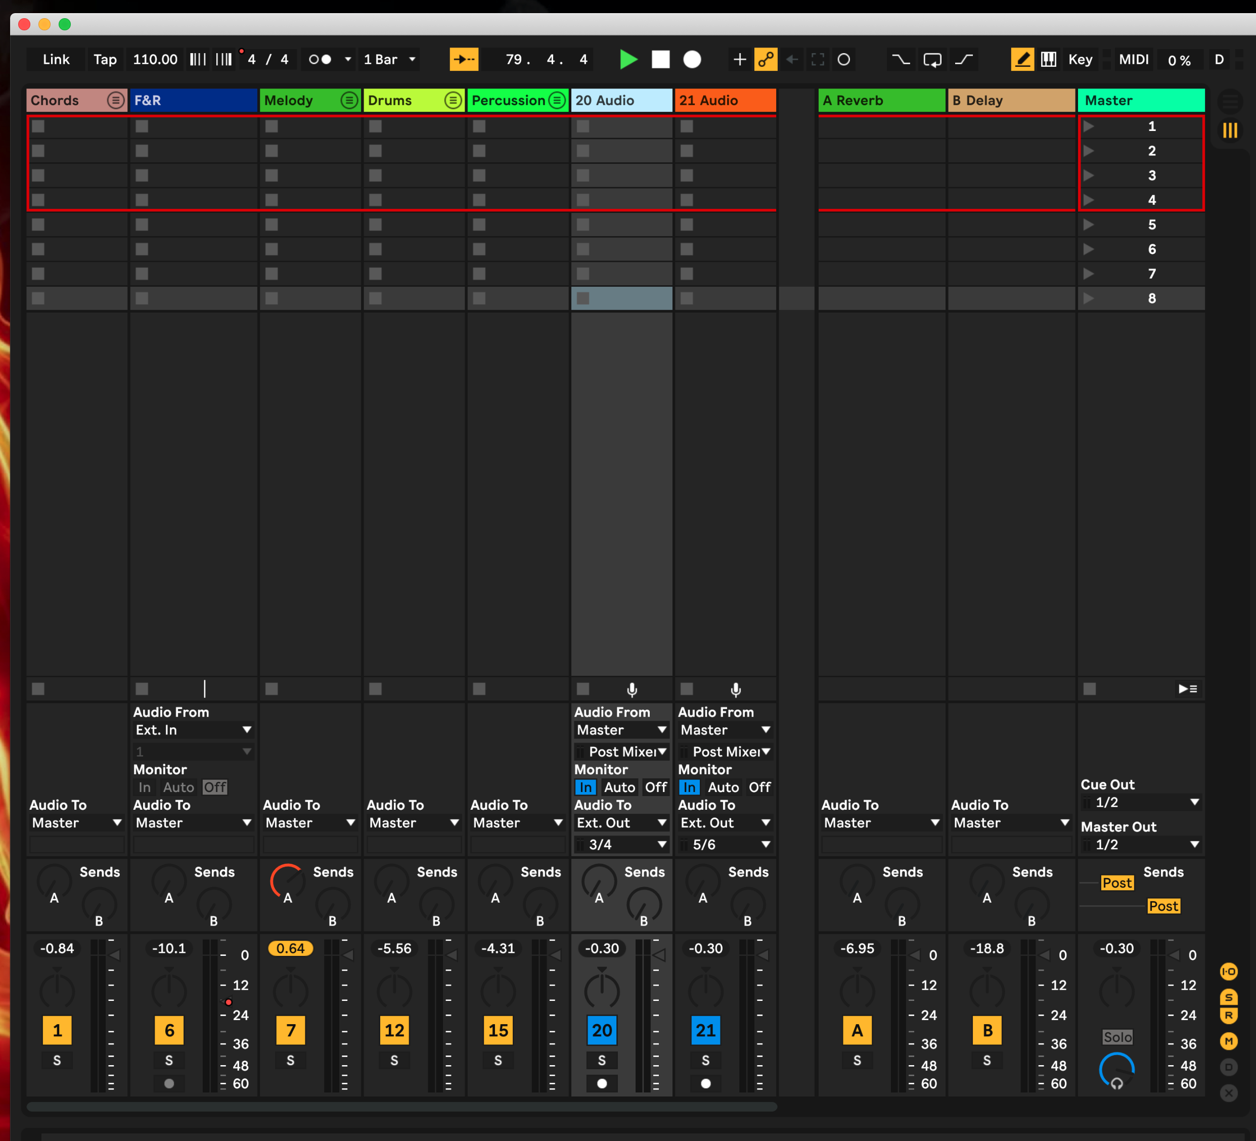Toggle the Sends section S button
The image size is (1256, 1141).
(1229, 997)
